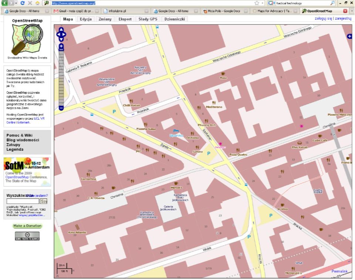This screenshot has height=280, width=355.
Task: Click the Dipservice hotel bed icon
Action: [x=176, y=131]
